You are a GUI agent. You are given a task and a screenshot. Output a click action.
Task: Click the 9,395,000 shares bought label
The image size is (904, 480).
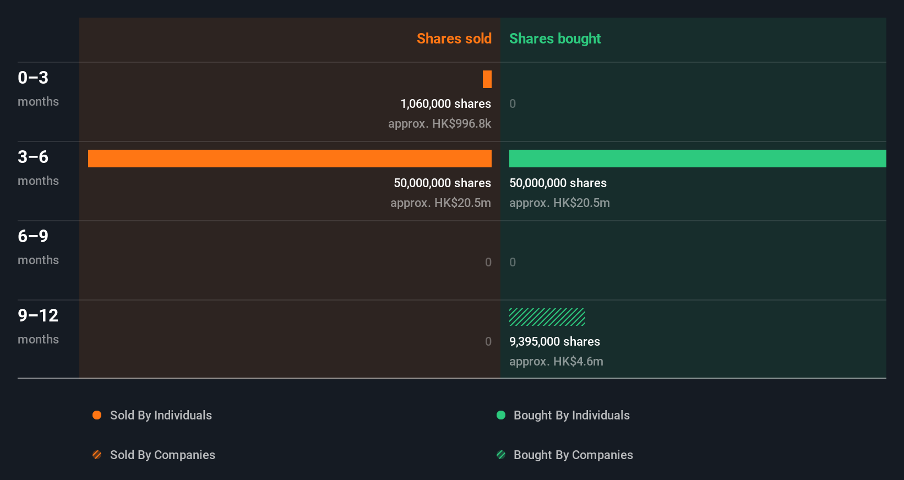[x=554, y=341]
